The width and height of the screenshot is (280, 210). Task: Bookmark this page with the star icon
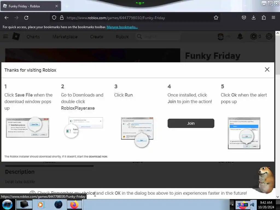tap(216, 17)
